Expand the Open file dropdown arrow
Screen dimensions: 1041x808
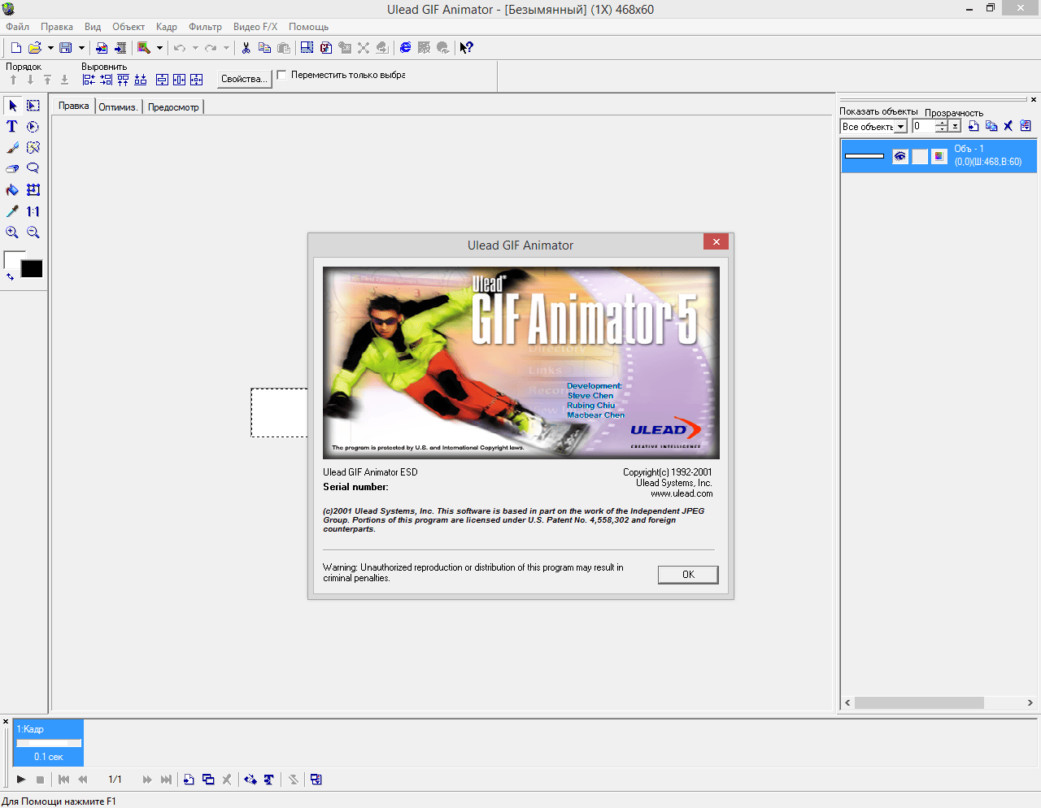pyautogui.click(x=50, y=48)
